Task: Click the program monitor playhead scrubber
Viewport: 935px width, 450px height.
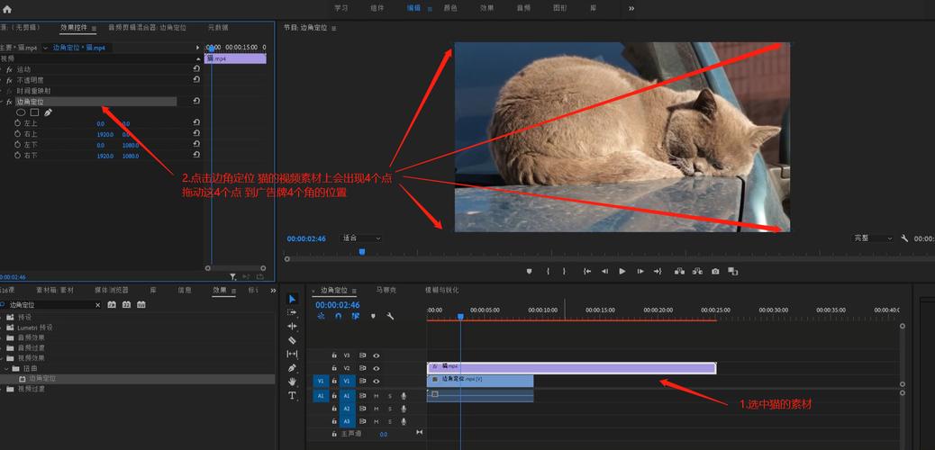Action: (361, 252)
